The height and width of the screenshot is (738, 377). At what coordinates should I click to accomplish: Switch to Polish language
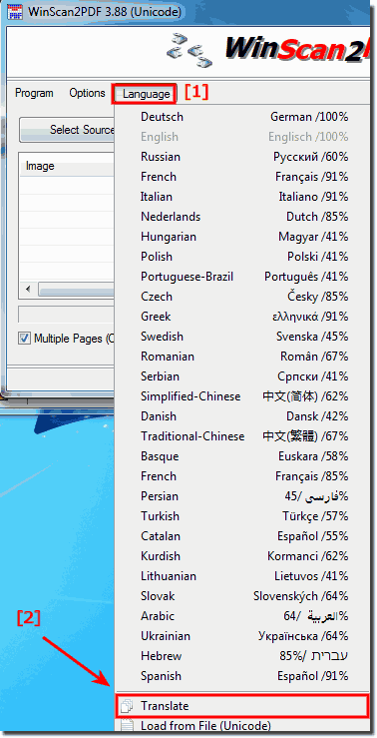coord(241,257)
